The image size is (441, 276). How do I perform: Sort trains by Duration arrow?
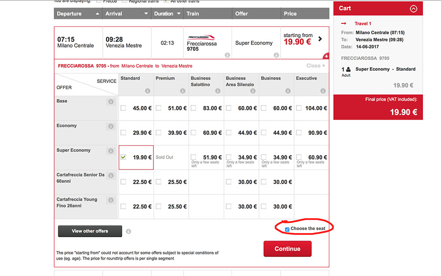coord(179,14)
